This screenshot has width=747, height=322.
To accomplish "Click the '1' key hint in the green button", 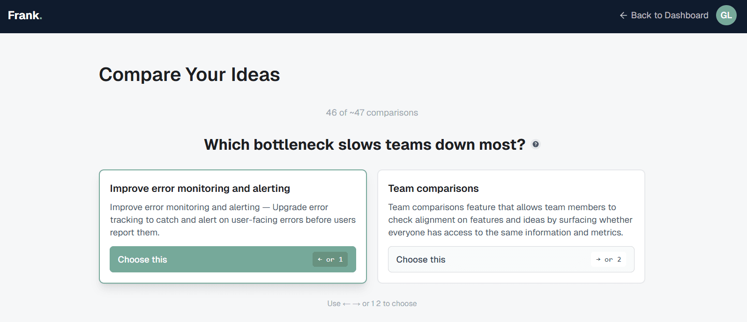I will click(341, 259).
